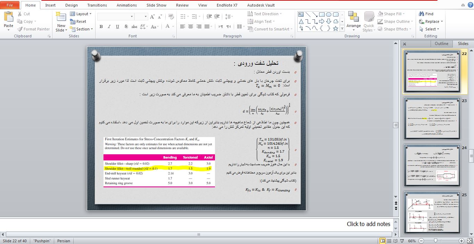474x244 pixels.
Task: Click the Find binoculars button
Action: [x=426, y=14]
